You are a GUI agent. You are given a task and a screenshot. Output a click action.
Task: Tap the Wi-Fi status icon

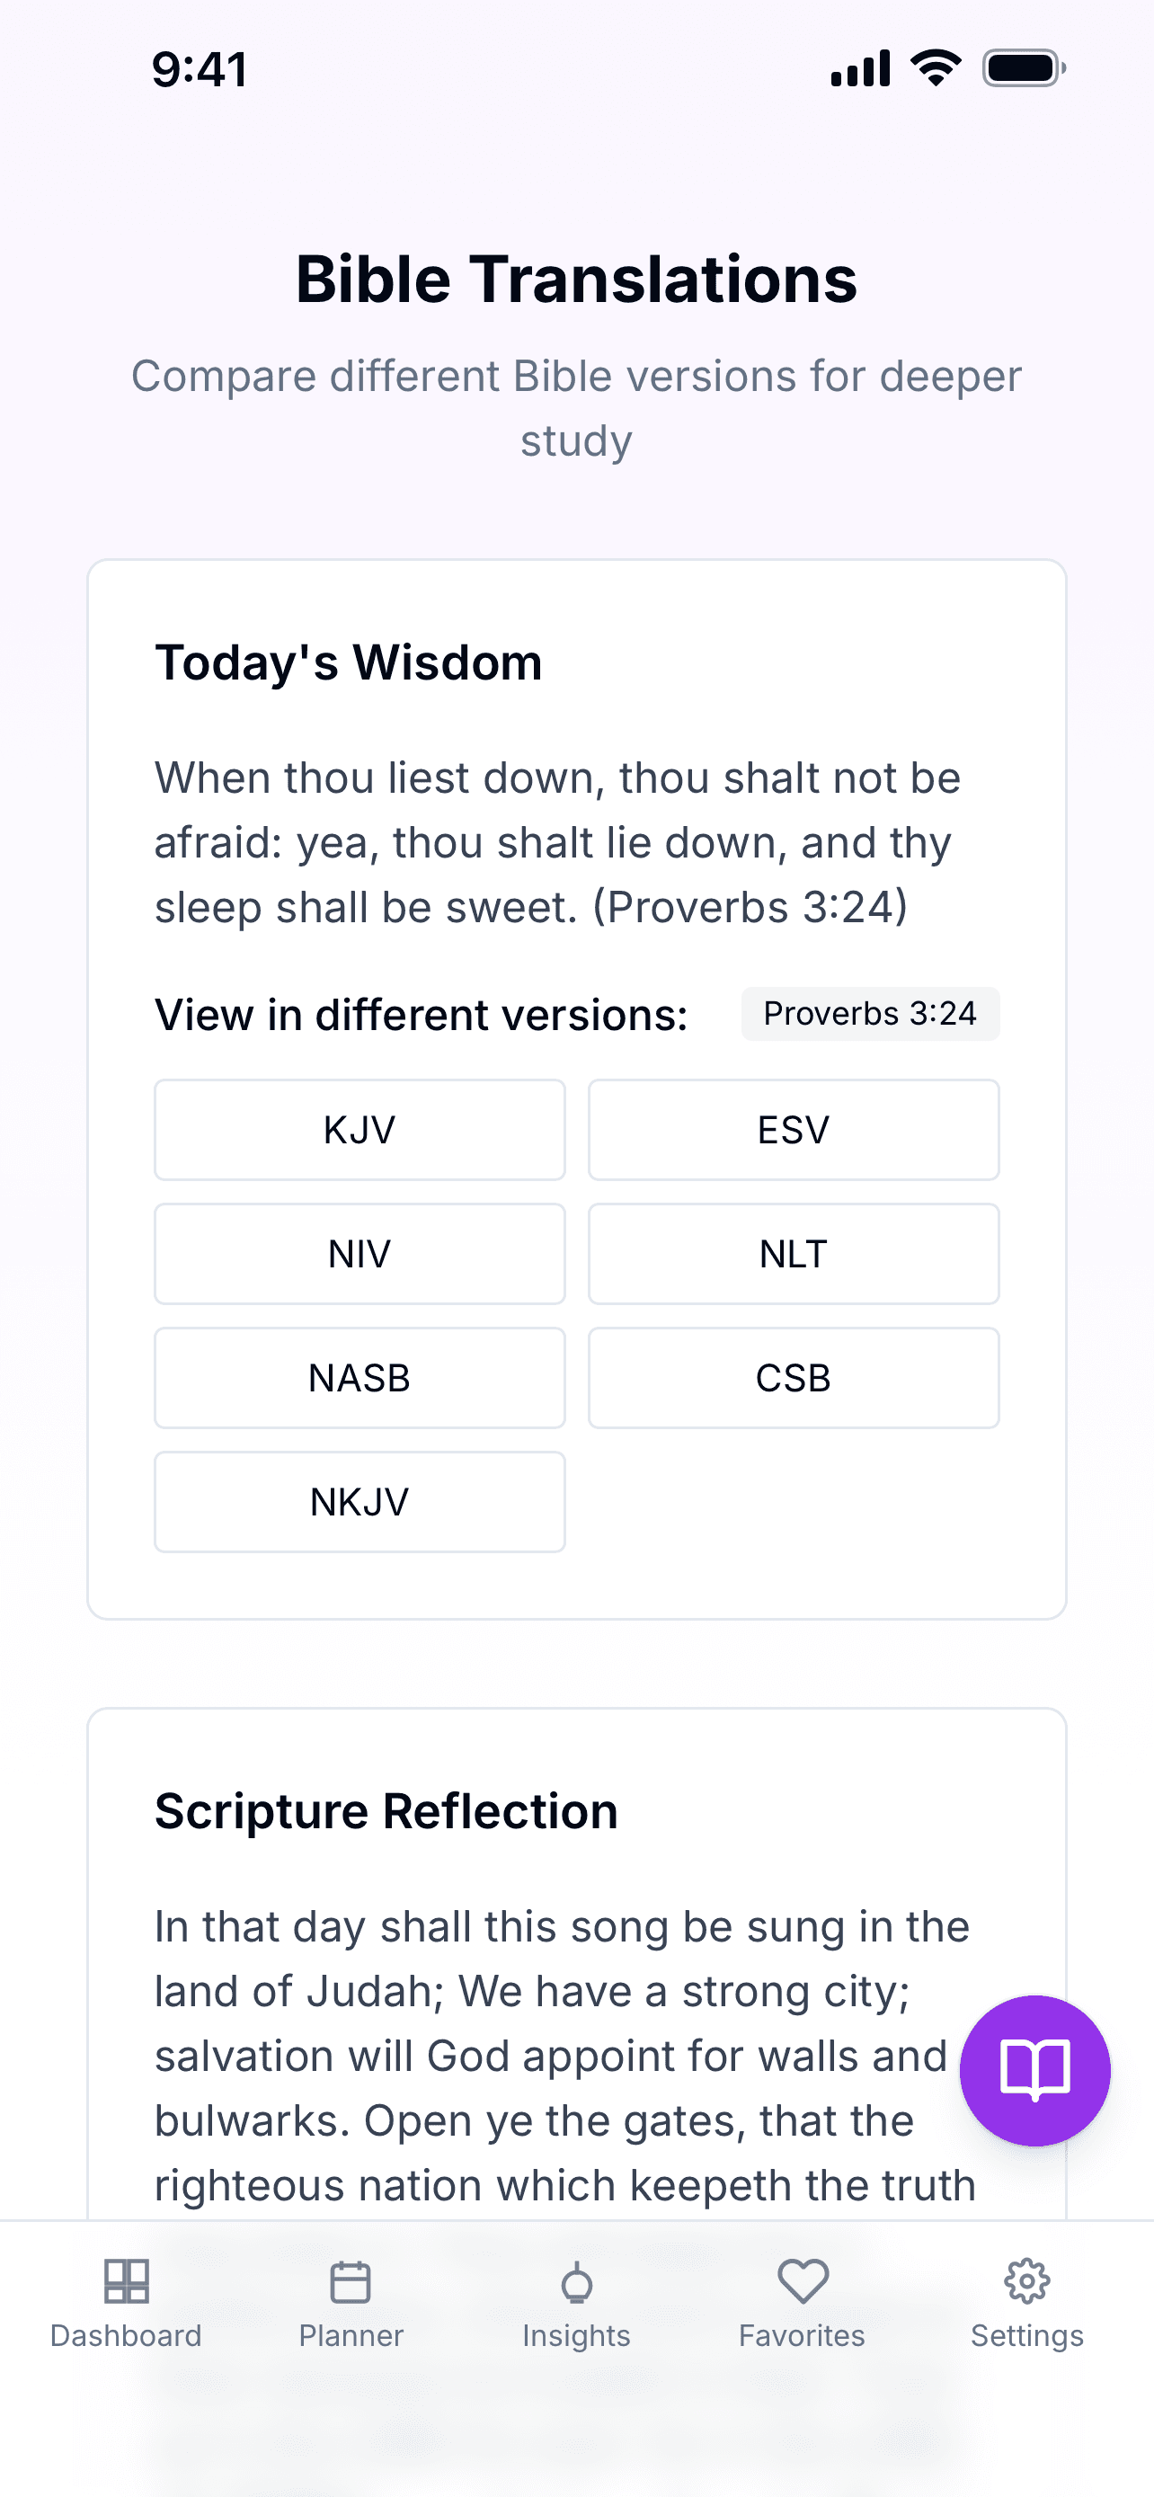tap(935, 67)
